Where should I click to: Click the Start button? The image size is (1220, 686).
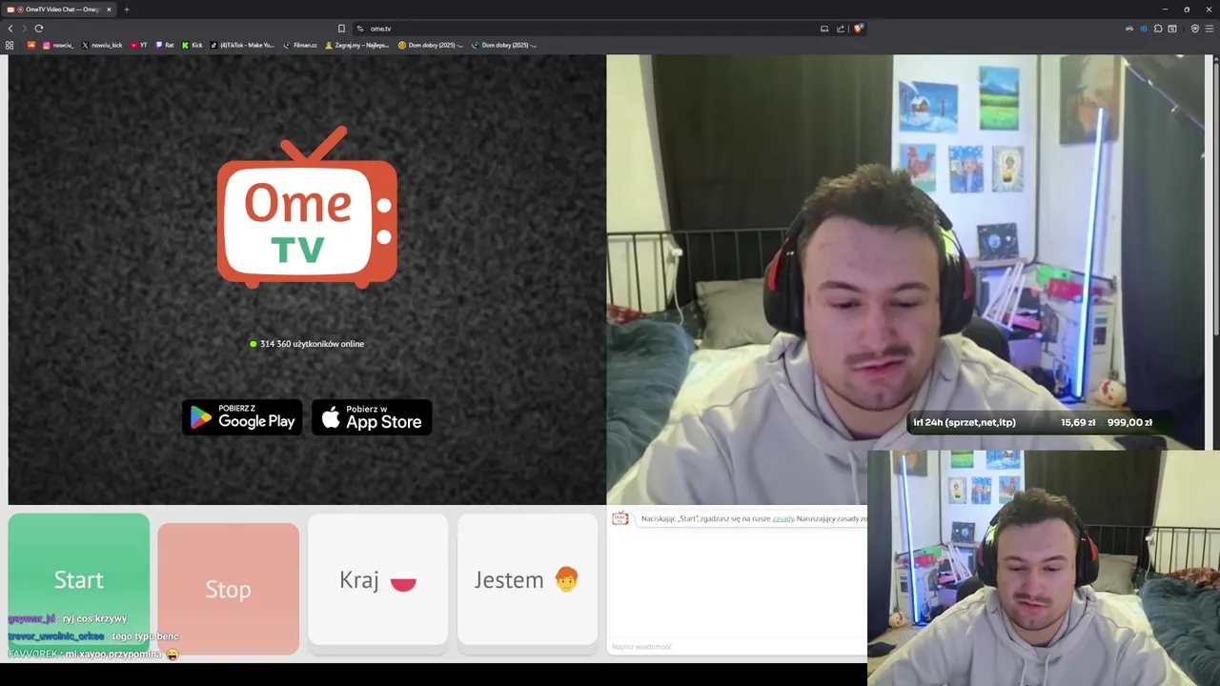click(79, 579)
